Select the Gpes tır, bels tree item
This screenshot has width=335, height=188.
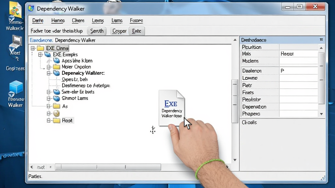(x=75, y=79)
